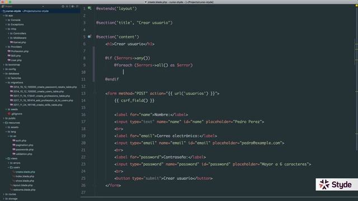The width and height of the screenshot is (358, 201).
Task: Collapse the app folder
Action: coord(4,16)
